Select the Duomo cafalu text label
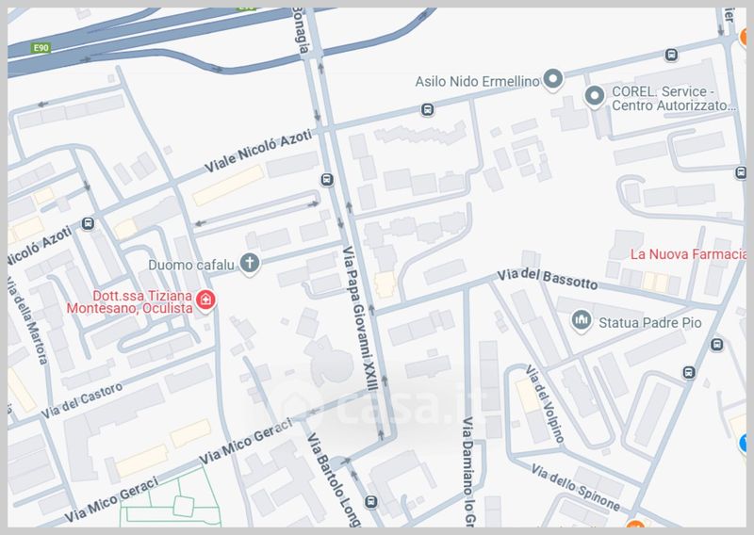754x535 pixels. click(x=191, y=265)
